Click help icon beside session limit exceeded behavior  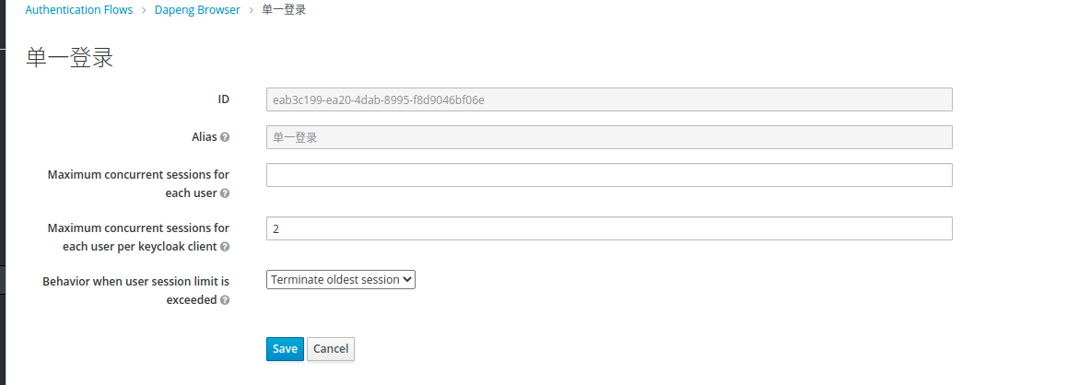coord(225,301)
